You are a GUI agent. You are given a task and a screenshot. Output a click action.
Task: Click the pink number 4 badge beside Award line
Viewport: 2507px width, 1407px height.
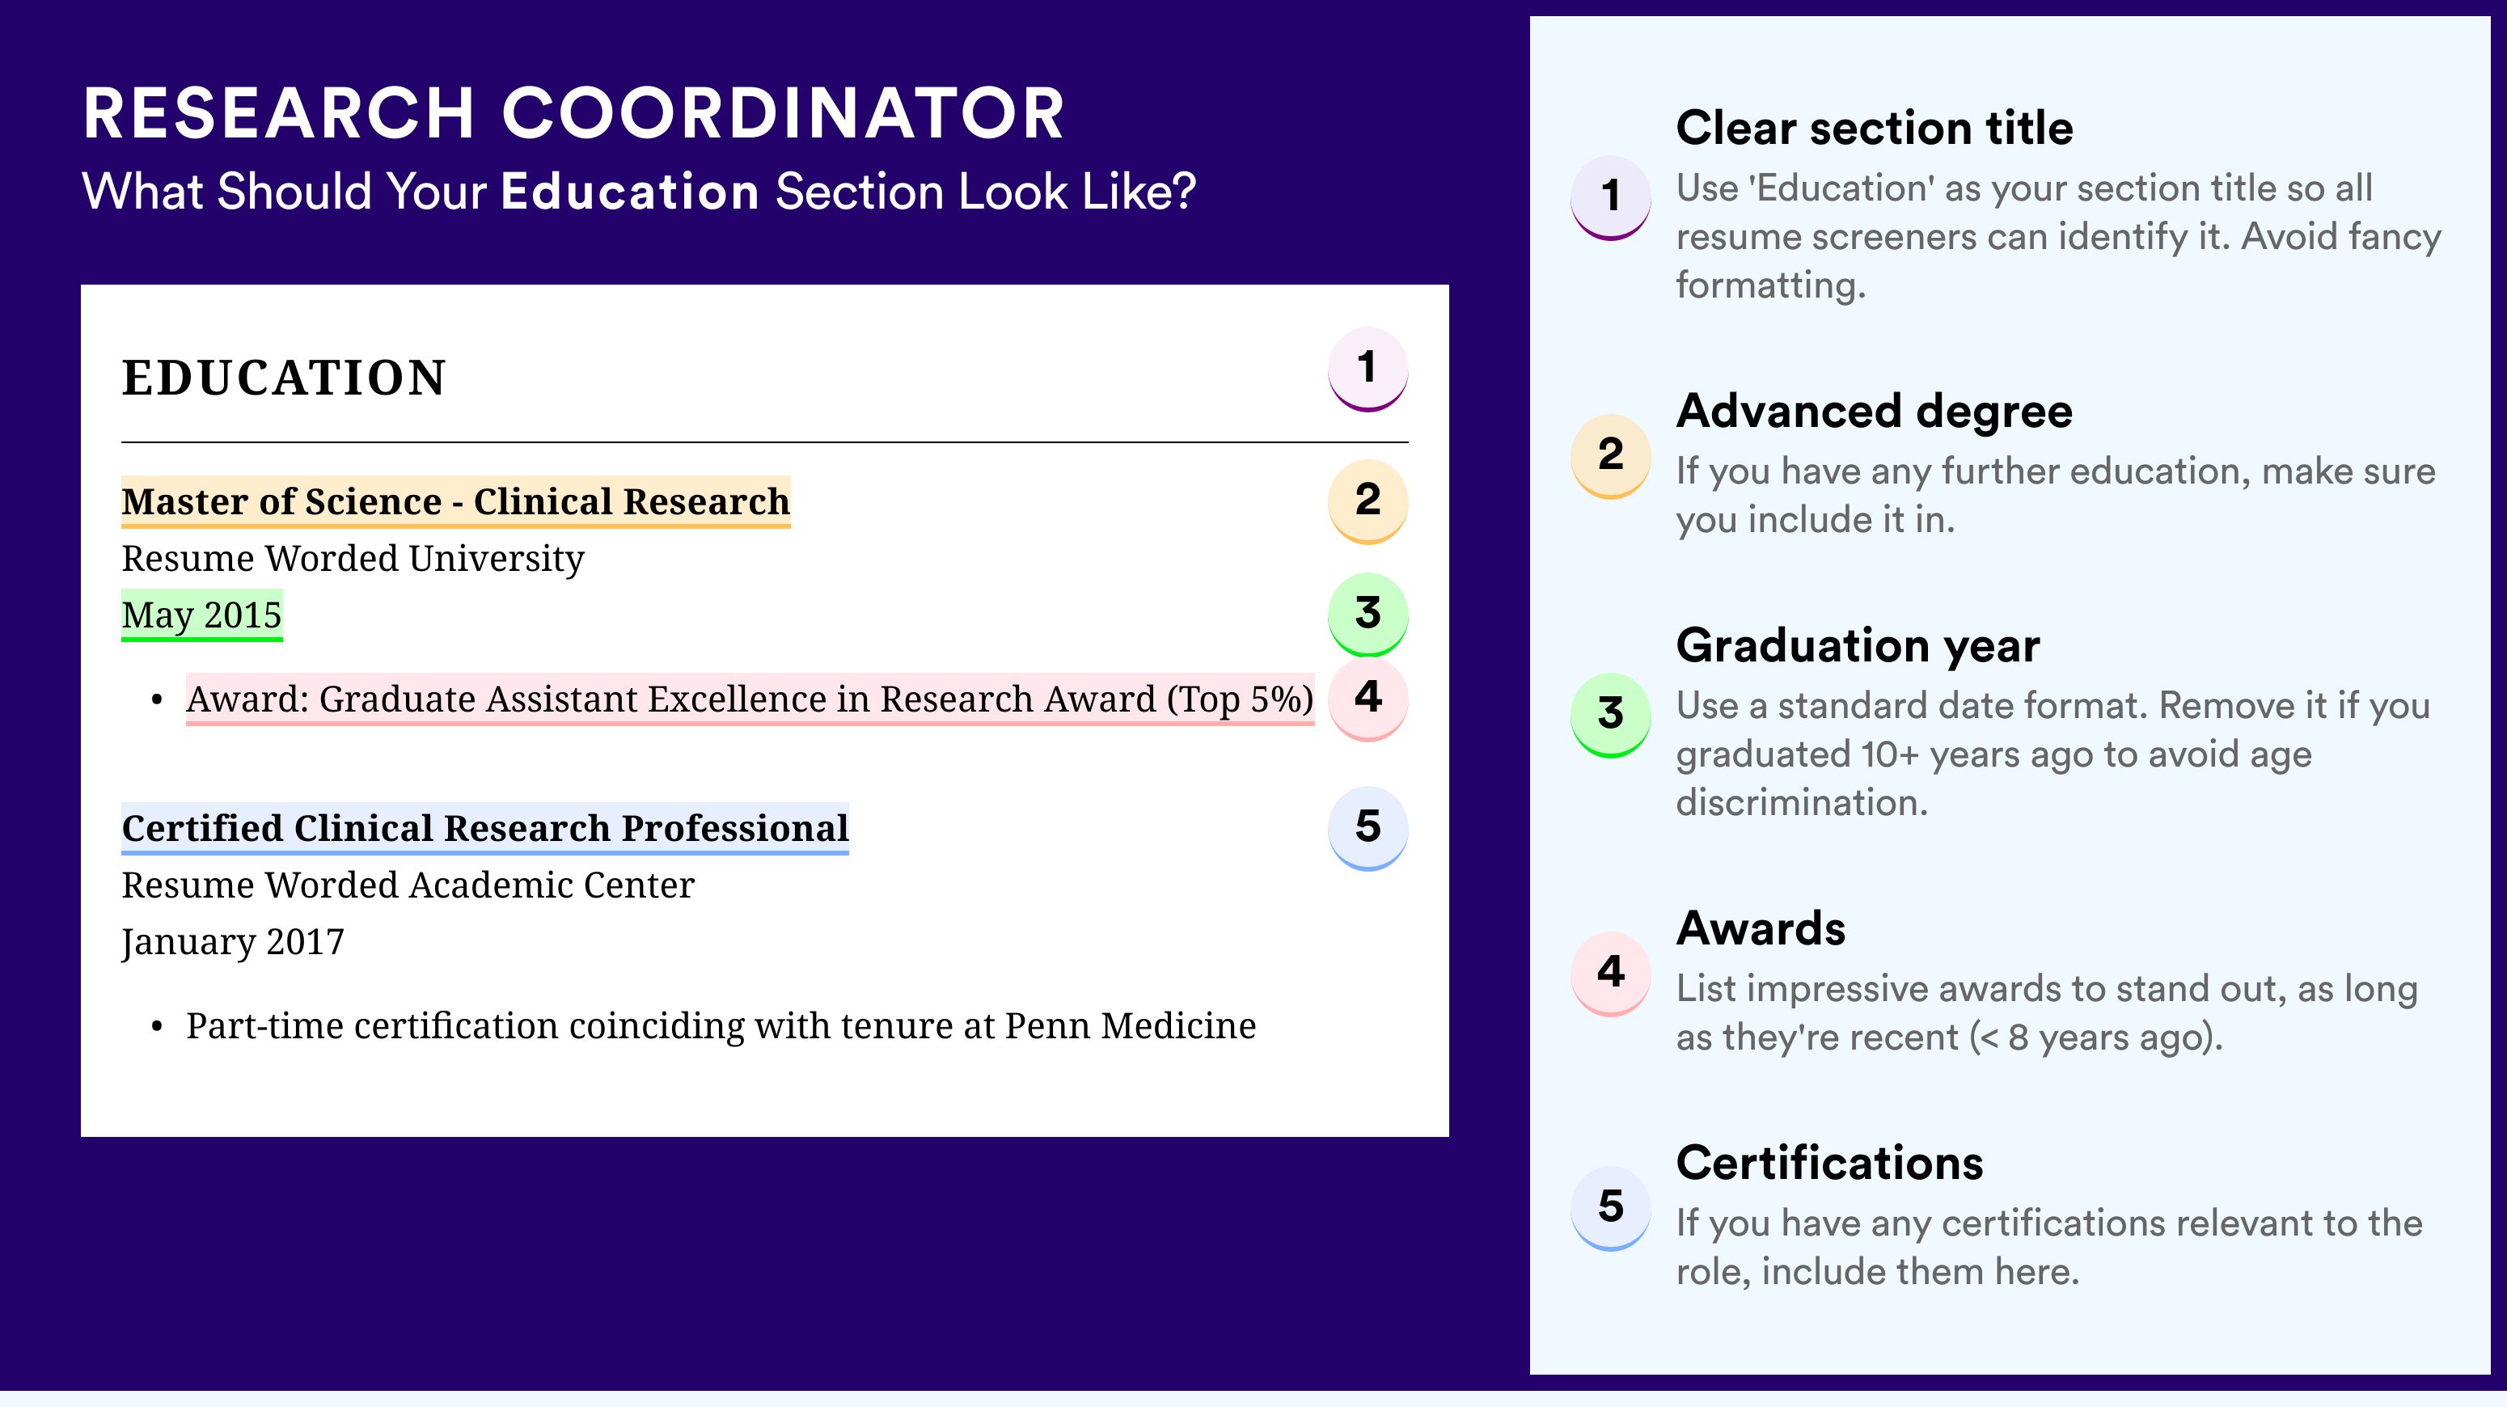[1368, 699]
